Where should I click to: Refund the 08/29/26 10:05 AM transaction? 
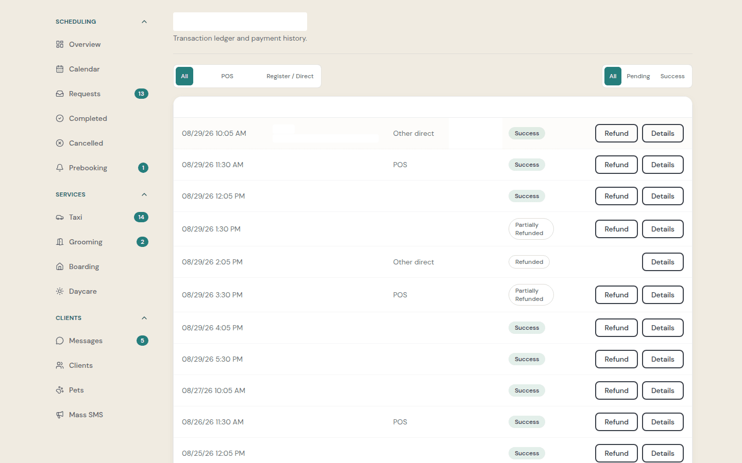(616, 133)
